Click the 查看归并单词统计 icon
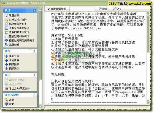154x113 pixels. 7,32
